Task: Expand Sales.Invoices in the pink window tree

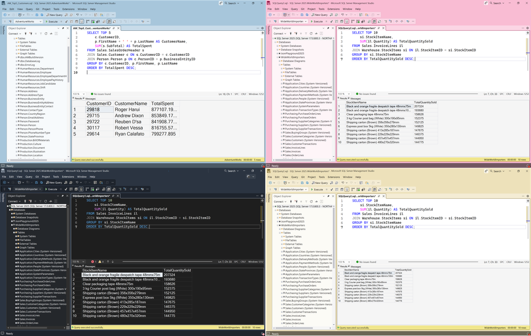Action: click(x=281, y=152)
